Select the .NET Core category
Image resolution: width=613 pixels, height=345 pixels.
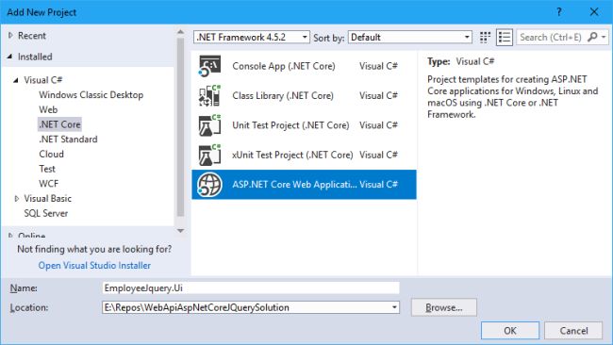59,124
